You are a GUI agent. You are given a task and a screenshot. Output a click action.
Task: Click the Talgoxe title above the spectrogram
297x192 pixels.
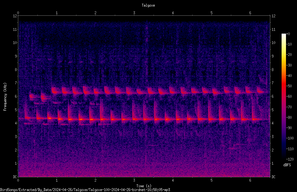tap(148, 5)
